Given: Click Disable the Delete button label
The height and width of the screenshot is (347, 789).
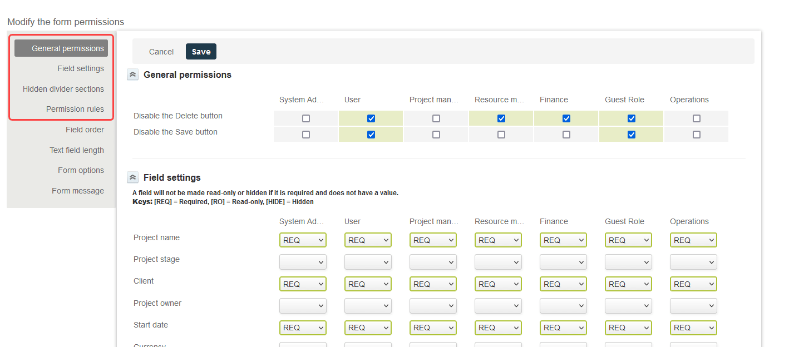Looking at the screenshot, I should click(x=178, y=116).
